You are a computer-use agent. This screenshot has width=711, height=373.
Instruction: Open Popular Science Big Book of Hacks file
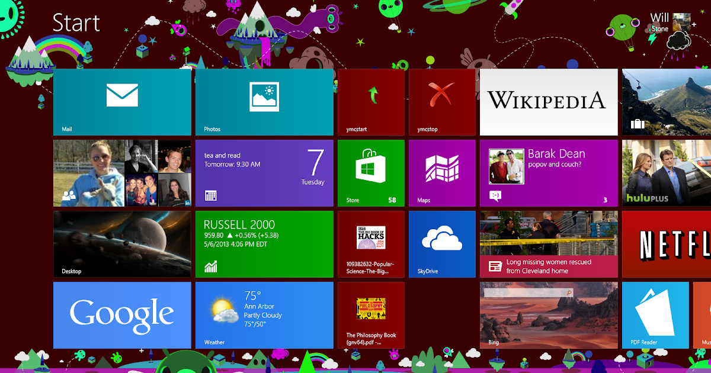coord(371,244)
